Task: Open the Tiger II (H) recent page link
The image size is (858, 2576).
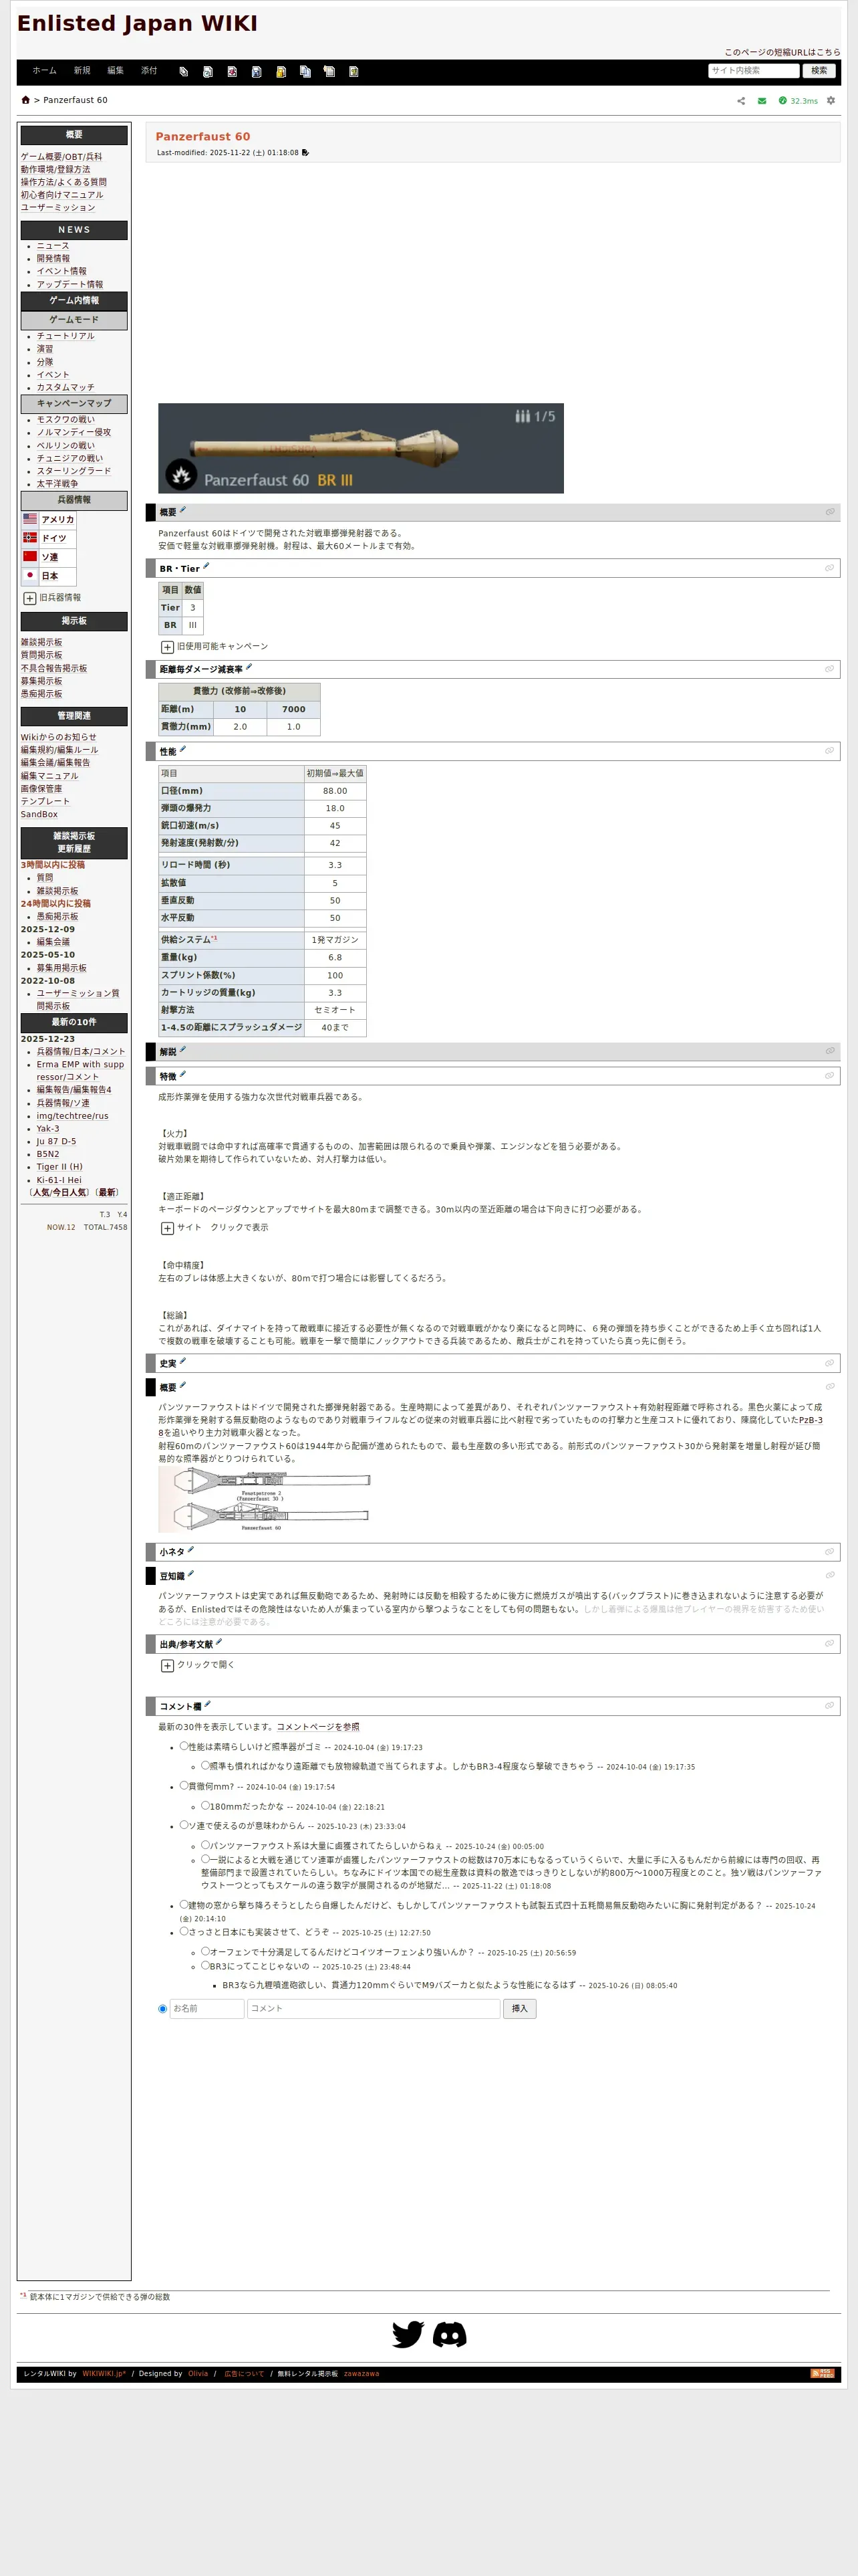Action: [60, 1167]
